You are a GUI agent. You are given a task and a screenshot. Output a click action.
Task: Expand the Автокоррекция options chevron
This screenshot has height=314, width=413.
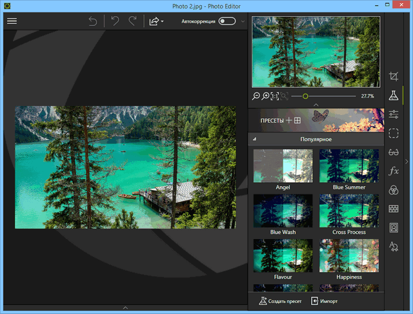click(243, 21)
